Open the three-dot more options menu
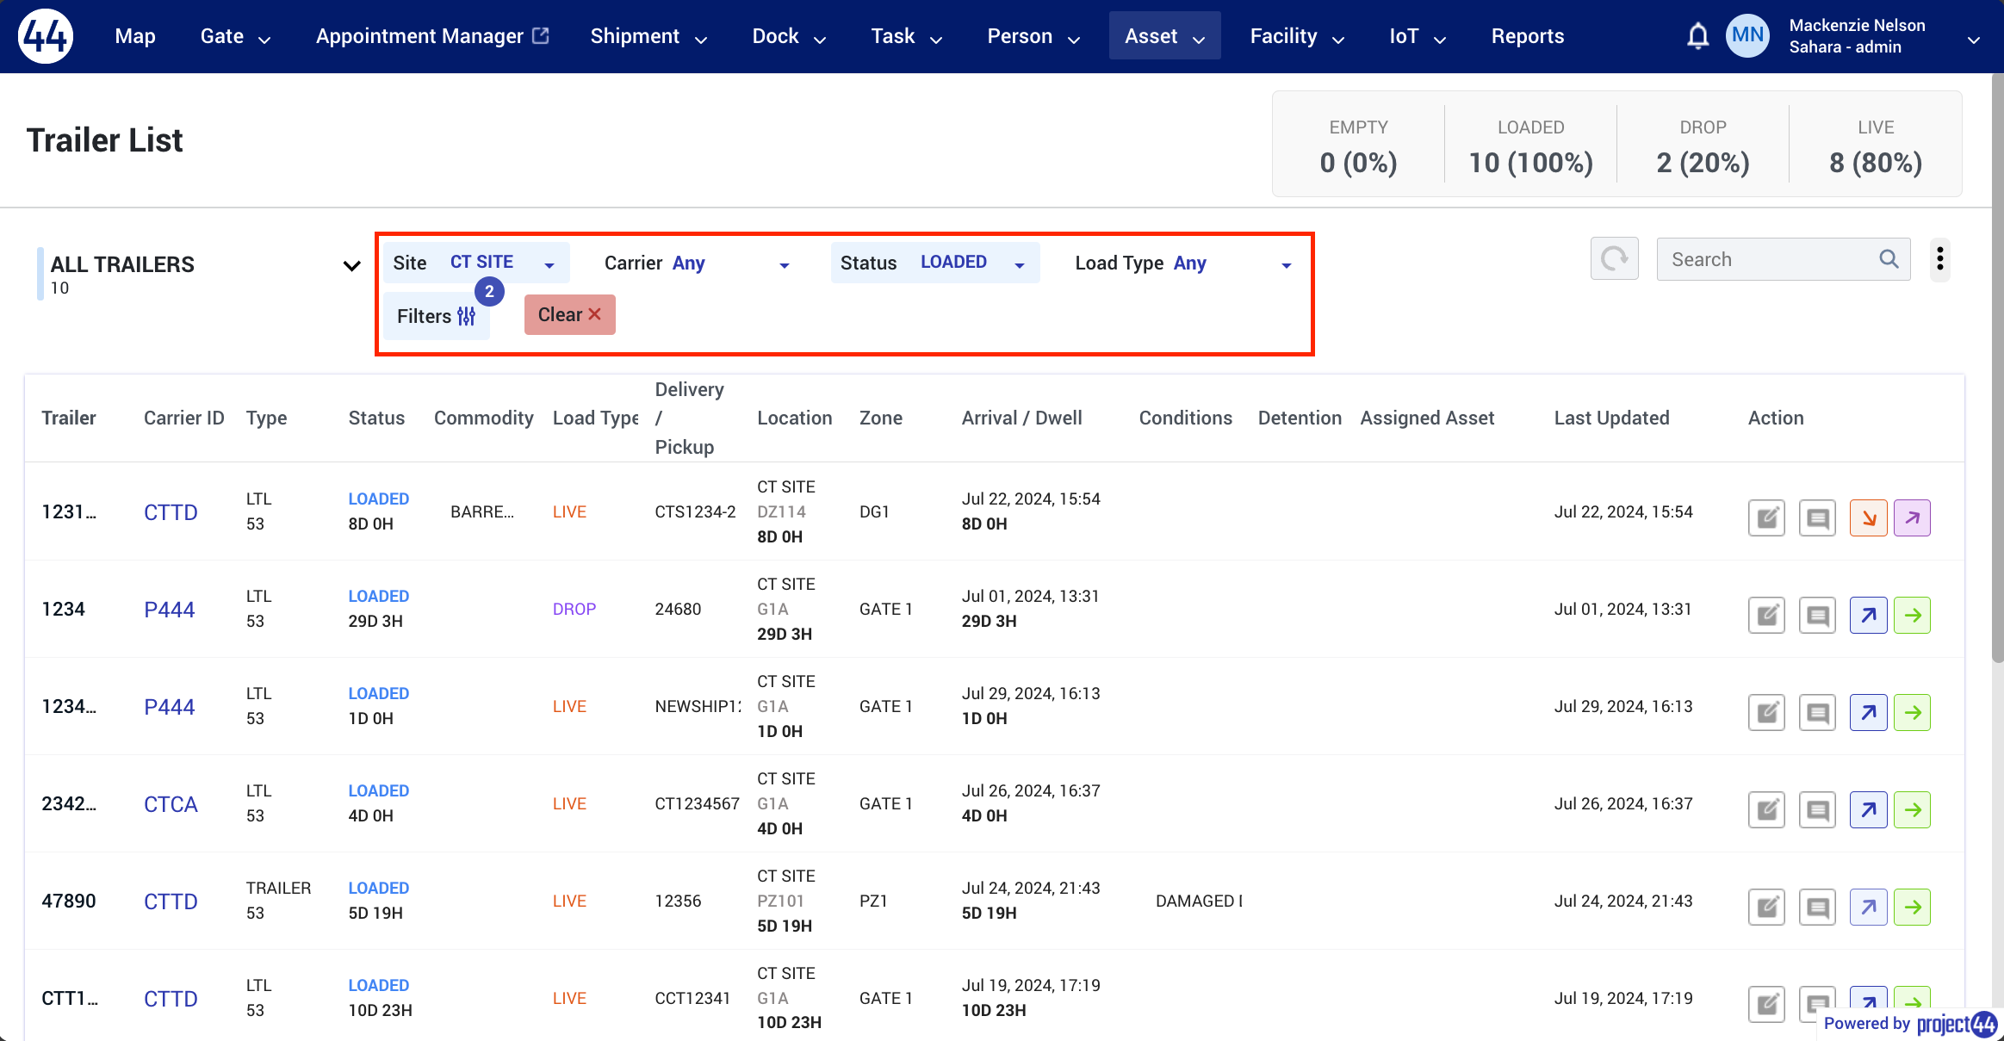The width and height of the screenshot is (2004, 1041). pyautogui.click(x=1939, y=259)
